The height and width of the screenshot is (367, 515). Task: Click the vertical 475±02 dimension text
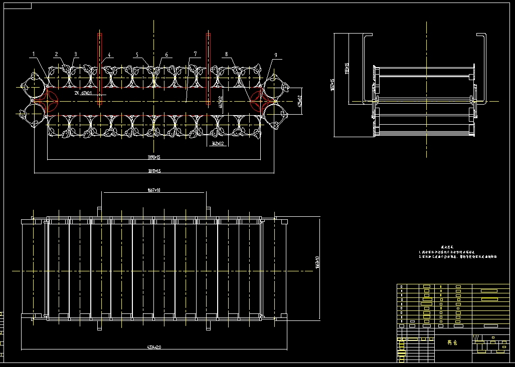(299, 101)
